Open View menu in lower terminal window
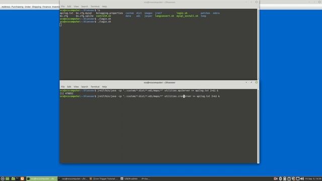 pyautogui.click(x=76, y=86)
